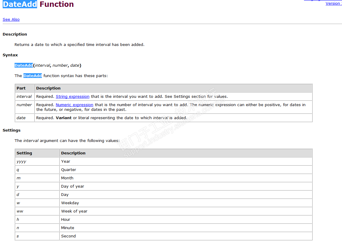
Task: Click the Weekday description cell
Action: 70,203
